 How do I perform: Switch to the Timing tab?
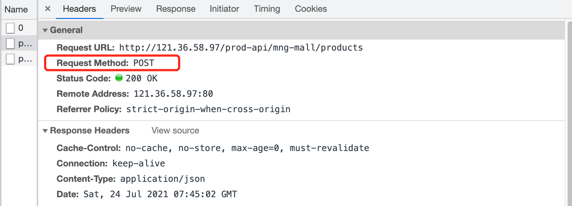[267, 9]
